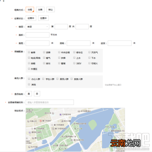Click the 石亭菜市场 purple market icon
152x152 pixels.
61,114
